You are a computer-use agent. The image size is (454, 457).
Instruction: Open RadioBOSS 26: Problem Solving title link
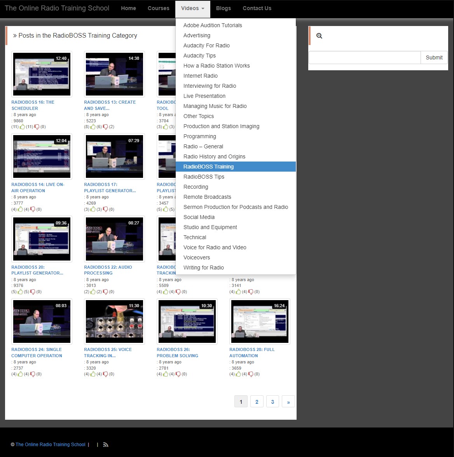pyautogui.click(x=177, y=353)
